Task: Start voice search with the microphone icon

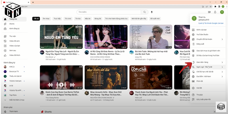Action: [152, 12]
